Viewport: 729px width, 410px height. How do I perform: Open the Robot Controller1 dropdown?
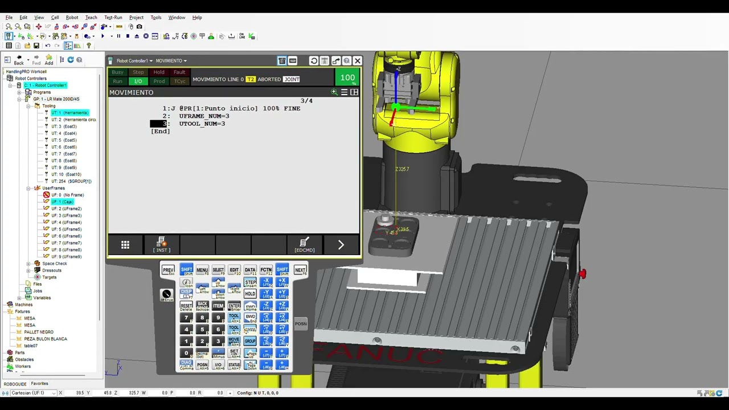point(134,61)
